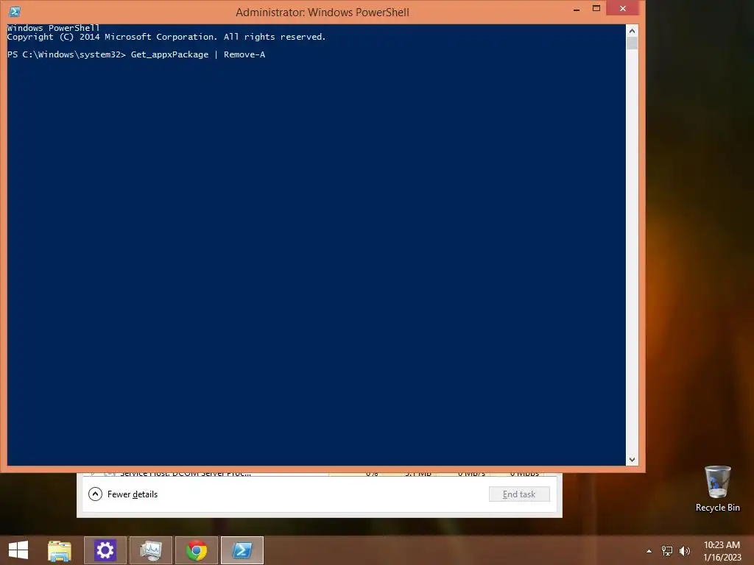Screen dimensions: 754x565
Task: Select the Recycle Bin desktop icon
Action: 717,488
